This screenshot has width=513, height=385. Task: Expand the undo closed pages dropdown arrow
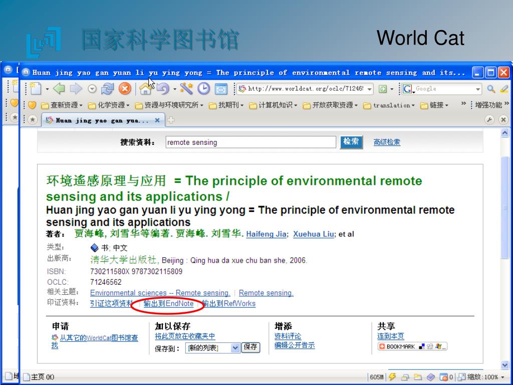[175, 89]
